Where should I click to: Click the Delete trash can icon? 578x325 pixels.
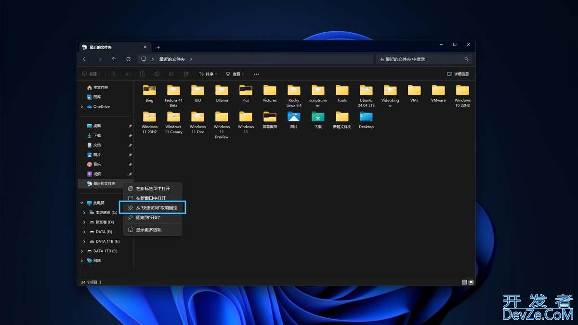[186, 74]
